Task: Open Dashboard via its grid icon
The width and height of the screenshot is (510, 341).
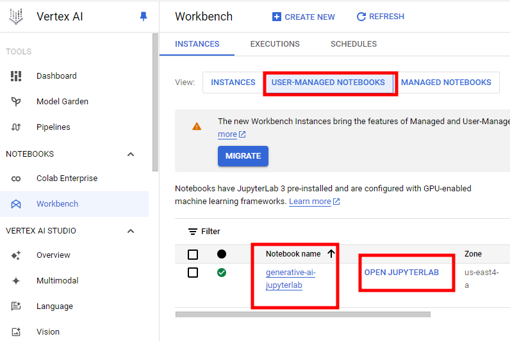Action: point(16,76)
